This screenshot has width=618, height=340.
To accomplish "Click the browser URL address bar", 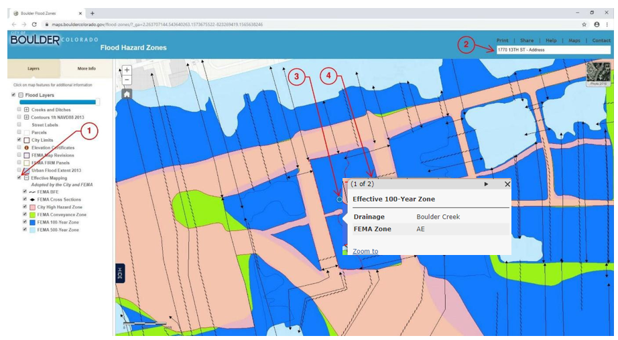I will (308, 24).
